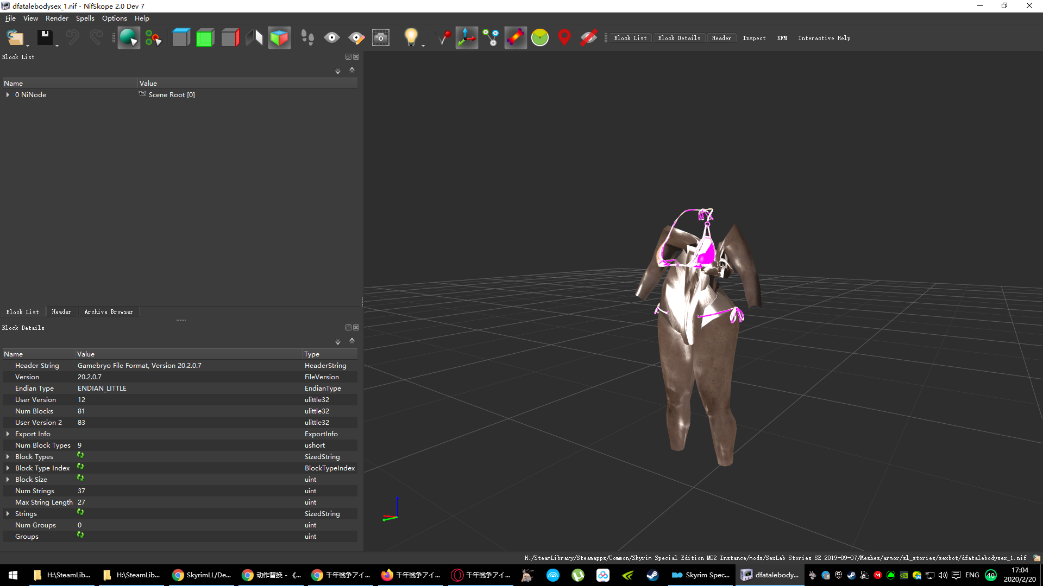Image resolution: width=1043 pixels, height=586 pixels.
Task: Select the Num Blocks value 81
Action: 81,411
